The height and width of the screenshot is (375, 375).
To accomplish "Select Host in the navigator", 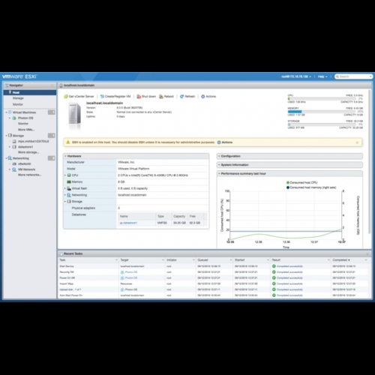I will [x=30, y=92].
